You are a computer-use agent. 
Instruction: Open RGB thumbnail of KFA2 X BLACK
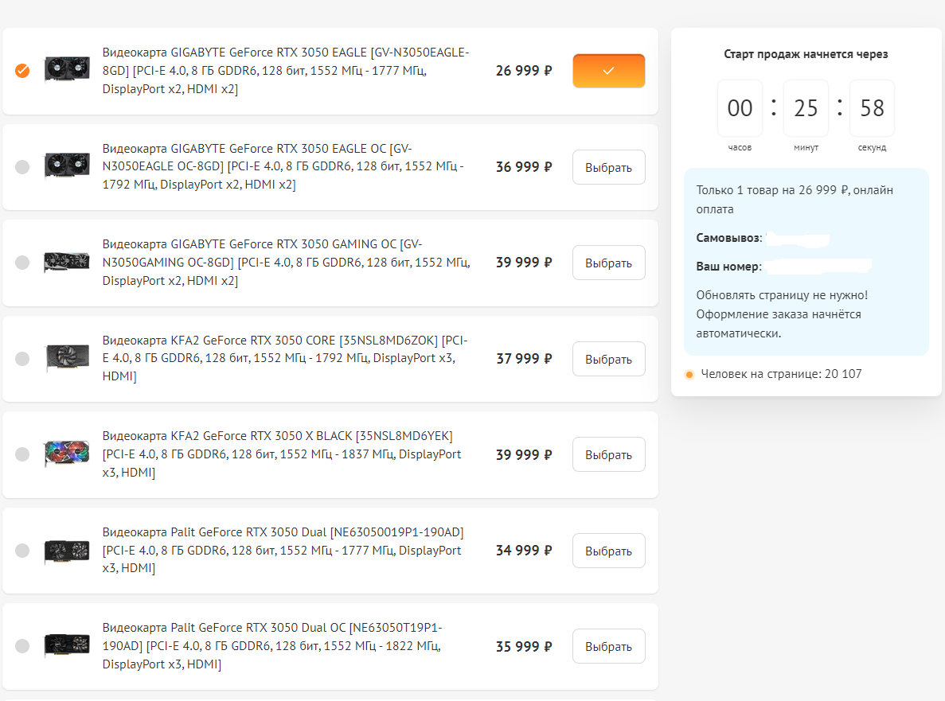[x=67, y=454]
